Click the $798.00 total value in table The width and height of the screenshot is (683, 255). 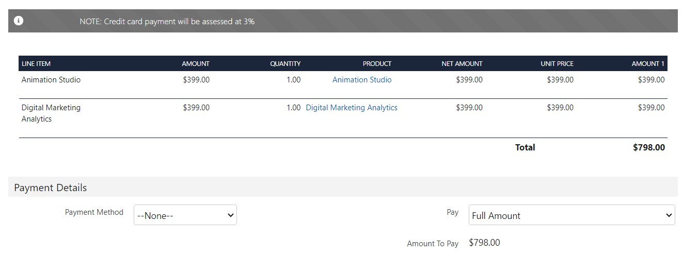[649, 148]
